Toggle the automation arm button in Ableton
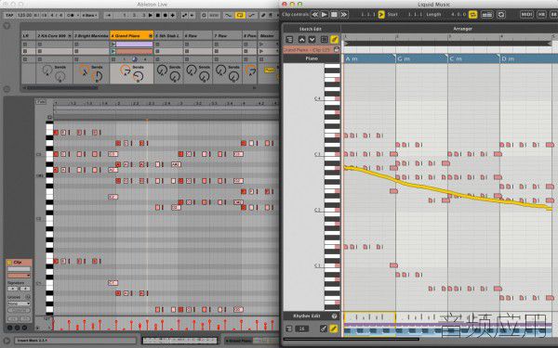Viewport: 558px width, 348px height. [184, 15]
